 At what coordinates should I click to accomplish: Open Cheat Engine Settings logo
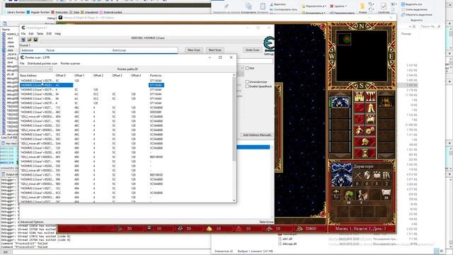click(269, 45)
